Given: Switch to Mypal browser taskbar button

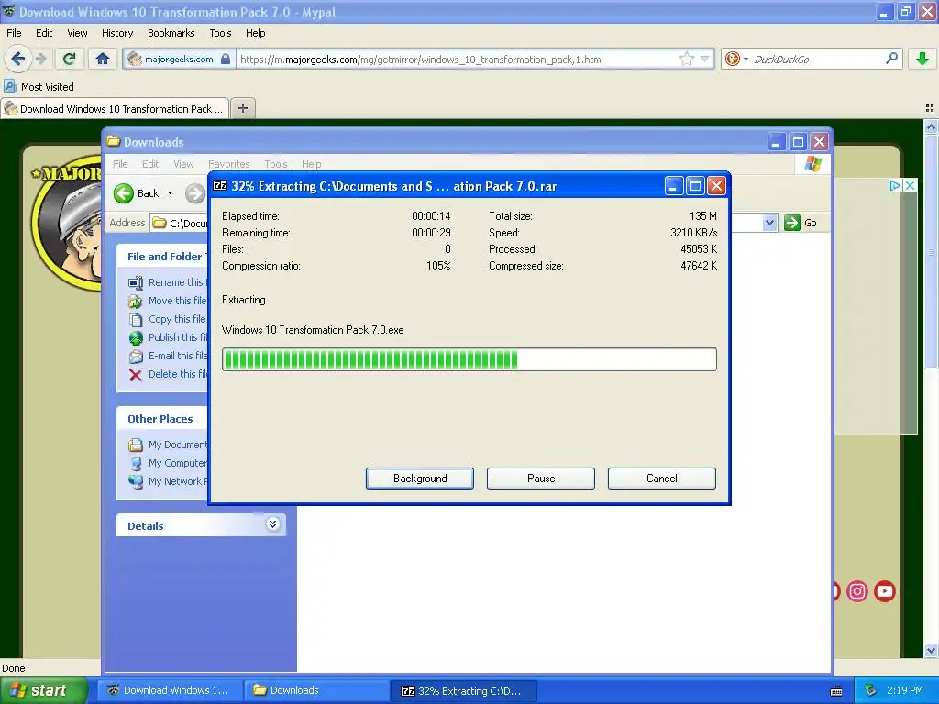Looking at the screenshot, I should coord(171,690).
